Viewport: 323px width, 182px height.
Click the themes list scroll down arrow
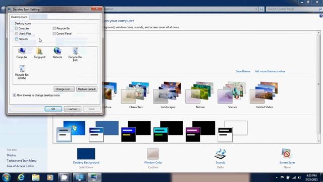318,141
